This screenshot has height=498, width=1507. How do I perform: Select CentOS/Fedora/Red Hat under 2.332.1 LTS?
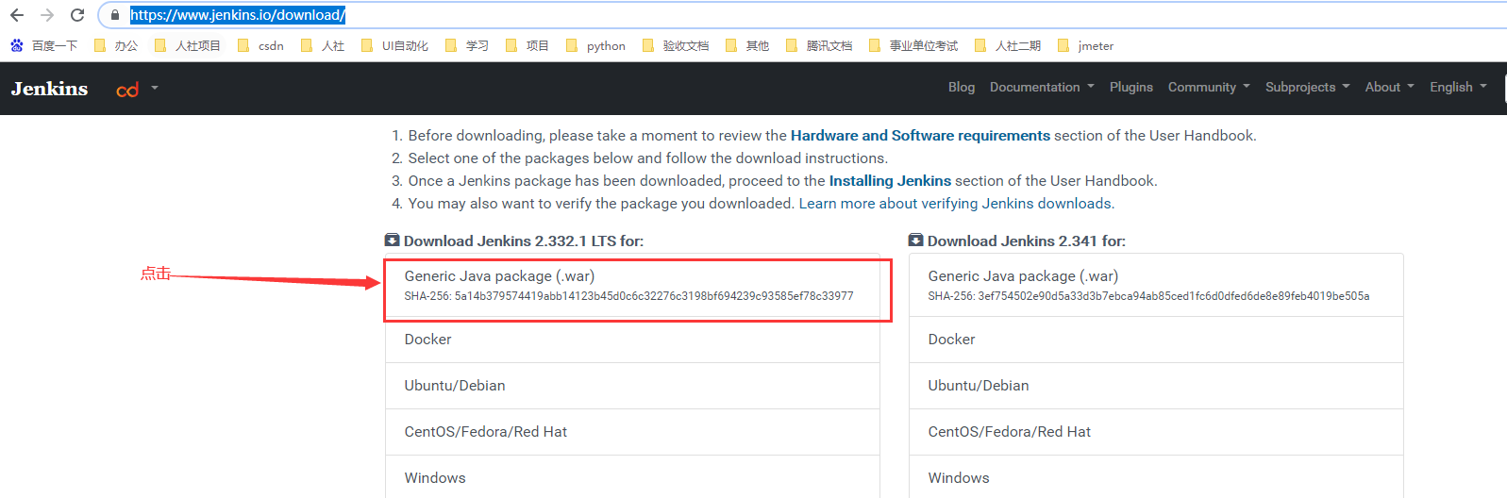632,432
